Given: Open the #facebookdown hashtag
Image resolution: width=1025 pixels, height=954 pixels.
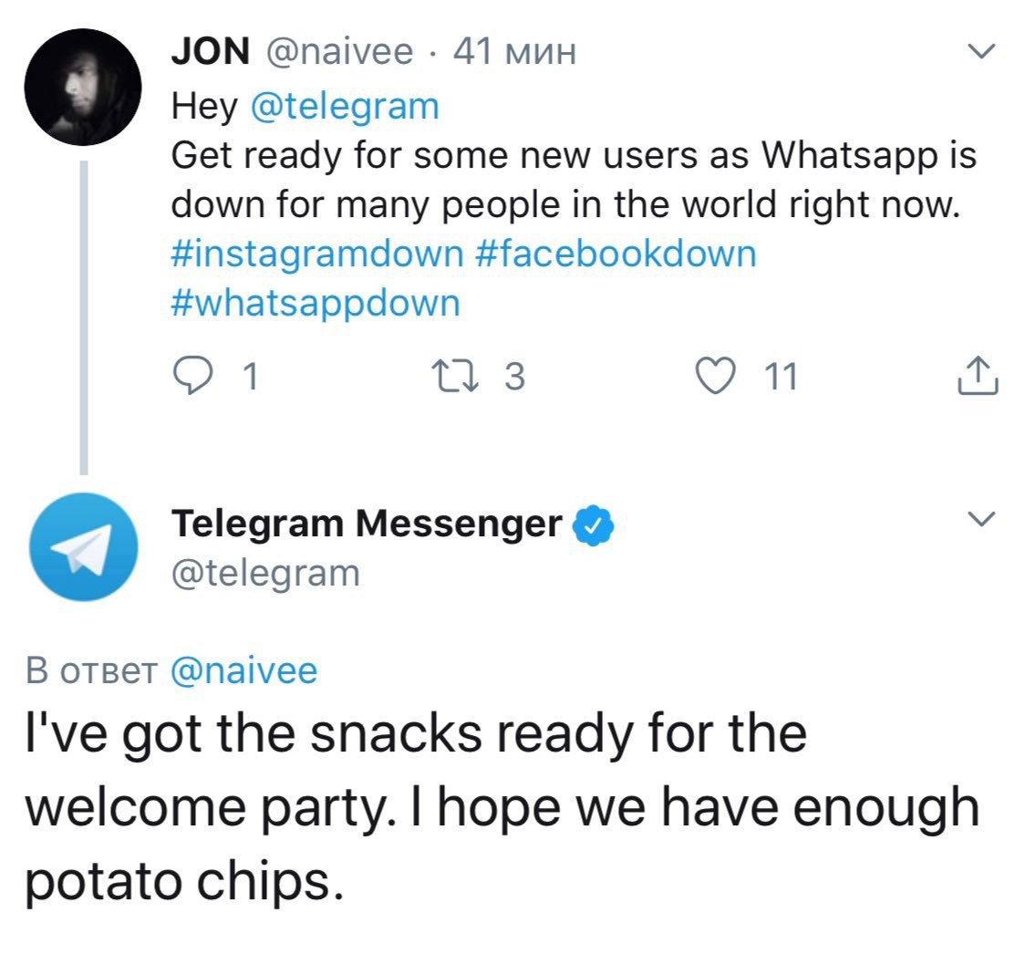Looking at the screenshot, I should tap(616, 253).
